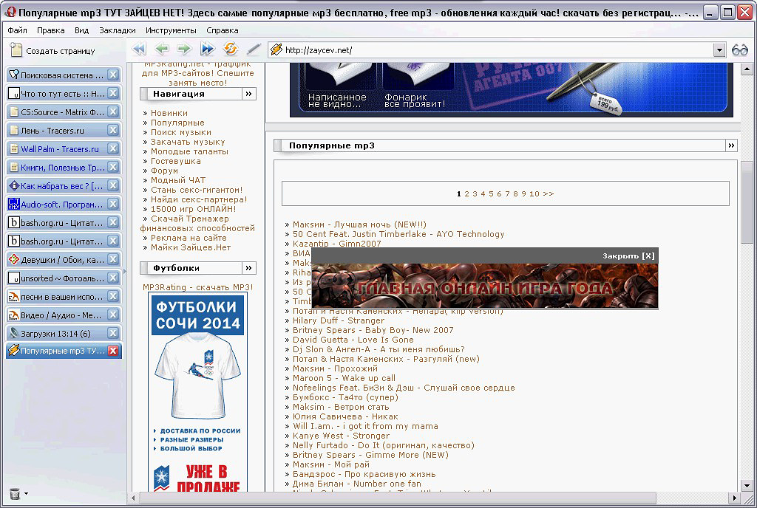Image resolution: width=757 pixels, height=508 pixels.
Task: Open 'Максим - Лучшая ночь (NEW!!)' song
Action: tap(359, 224)
